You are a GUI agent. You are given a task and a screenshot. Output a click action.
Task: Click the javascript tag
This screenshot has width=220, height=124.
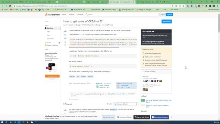pyautogui.click(x=72, y=76)
